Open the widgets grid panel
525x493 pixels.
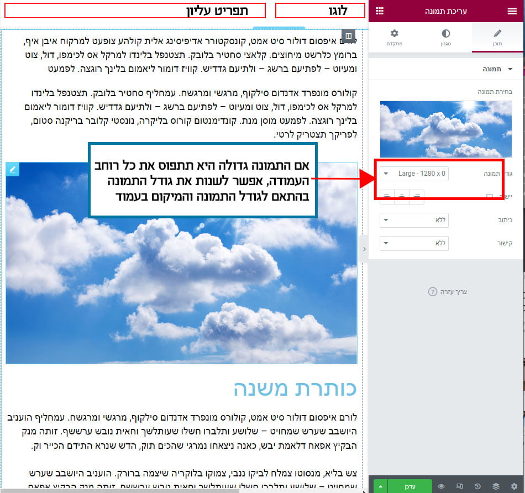tap(380, 11)
